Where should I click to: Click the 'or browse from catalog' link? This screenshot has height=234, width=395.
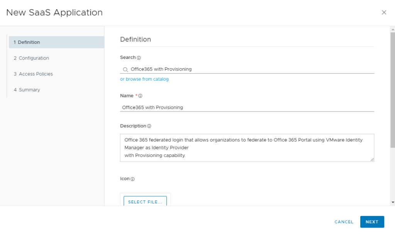coord(144,79)
